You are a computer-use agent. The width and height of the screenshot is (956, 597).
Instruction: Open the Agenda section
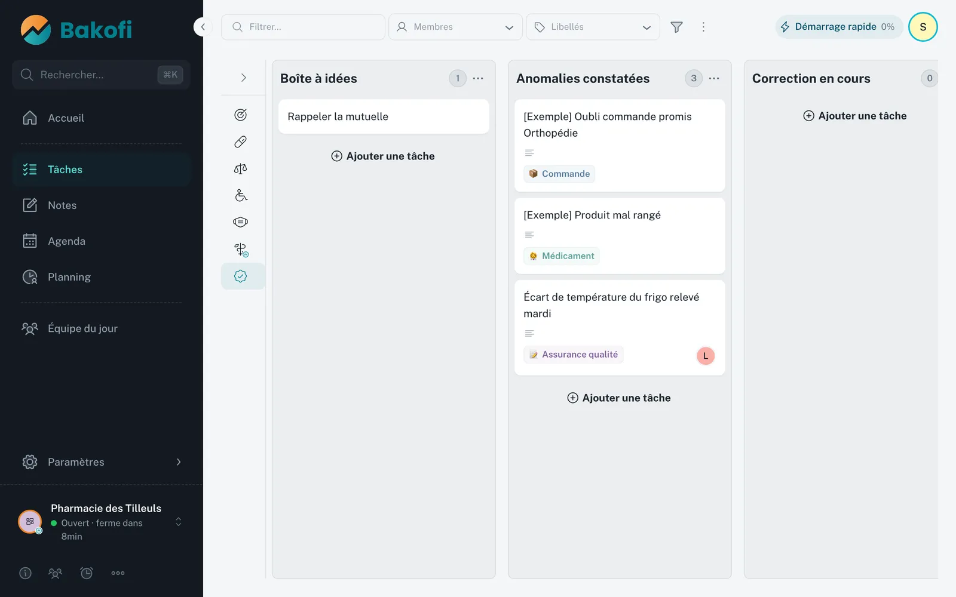point(101,241)
